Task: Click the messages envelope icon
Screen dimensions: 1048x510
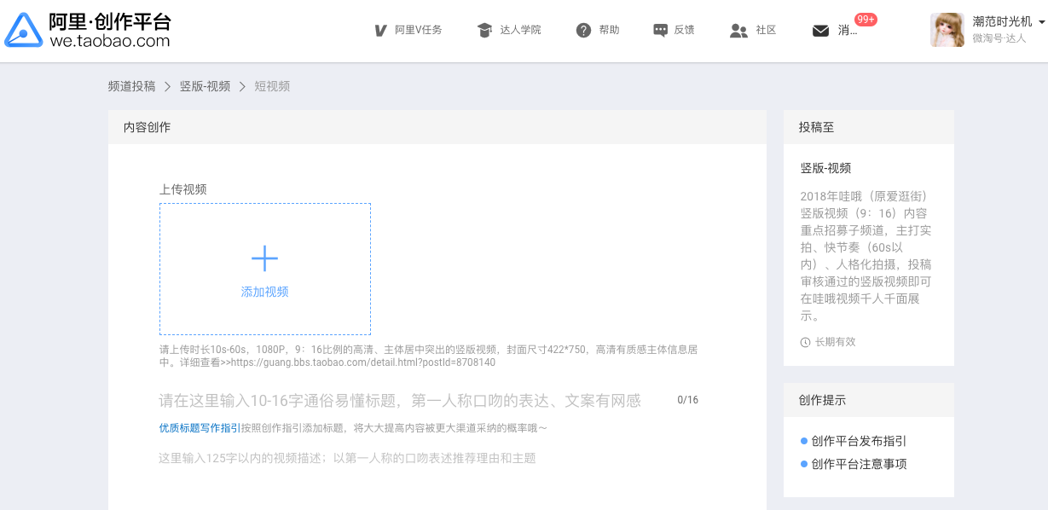Action: pos(820,32)
